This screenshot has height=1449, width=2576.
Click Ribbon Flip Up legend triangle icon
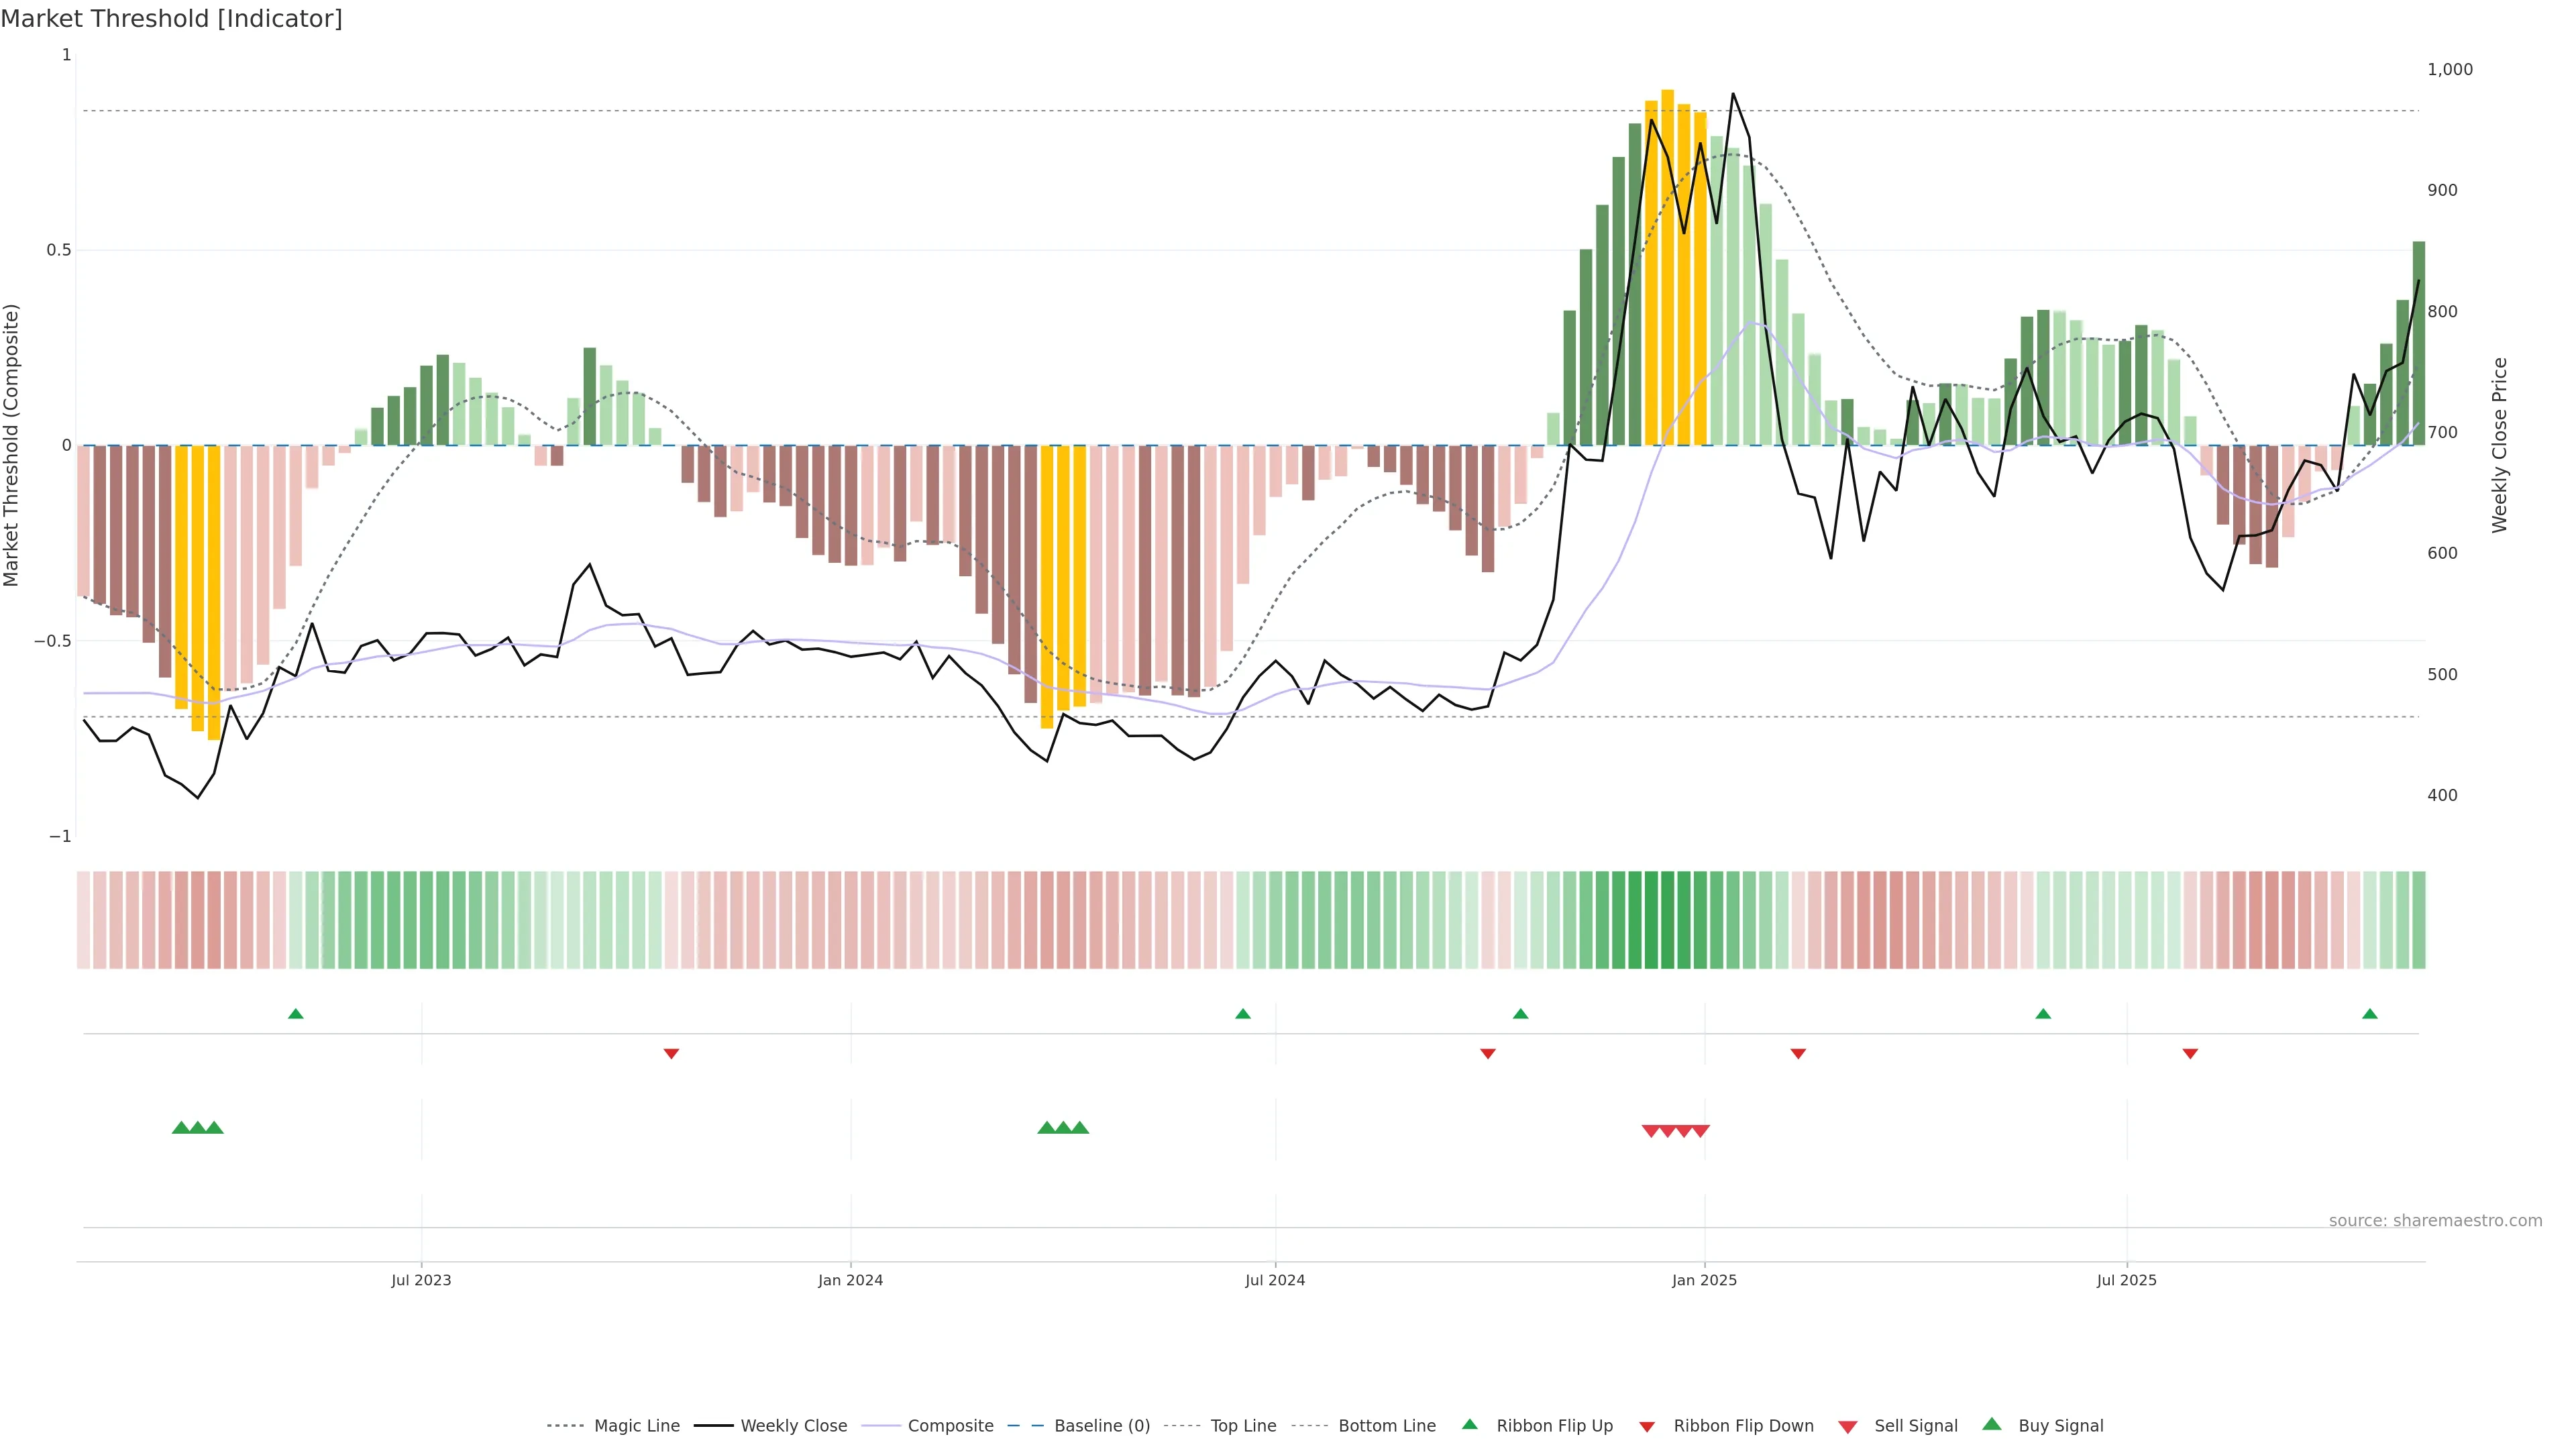pyautogui.click(x=1469, y=1424)
